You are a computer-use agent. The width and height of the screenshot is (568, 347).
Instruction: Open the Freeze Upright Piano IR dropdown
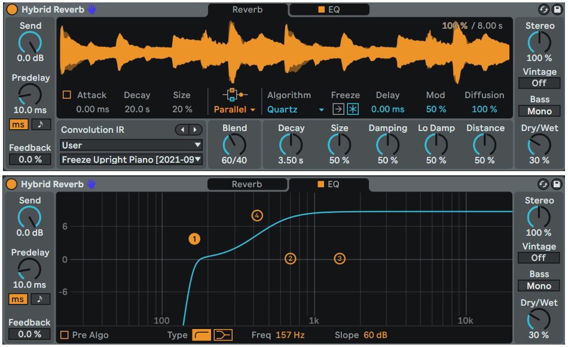pyautogui.click(x=131, y=160)
